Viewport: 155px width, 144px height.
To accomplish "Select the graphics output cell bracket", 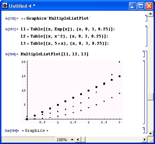I will click(144, 92).
